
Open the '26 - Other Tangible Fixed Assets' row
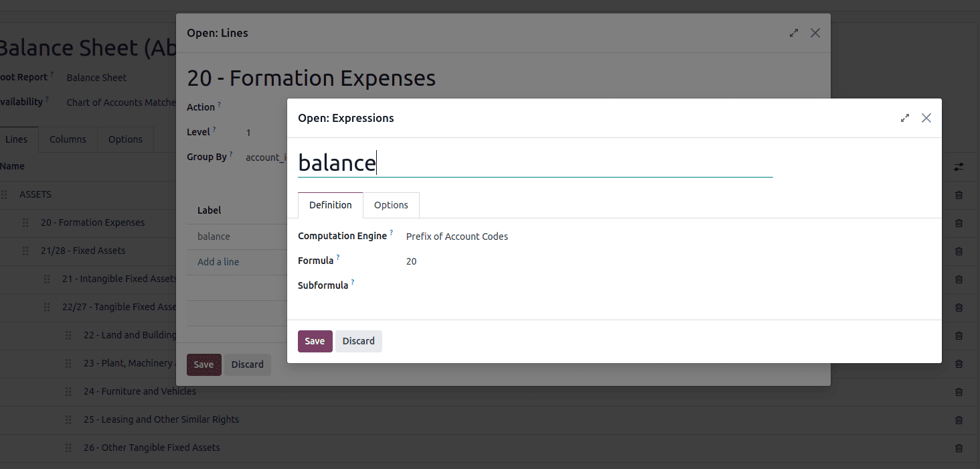(152, 448)
